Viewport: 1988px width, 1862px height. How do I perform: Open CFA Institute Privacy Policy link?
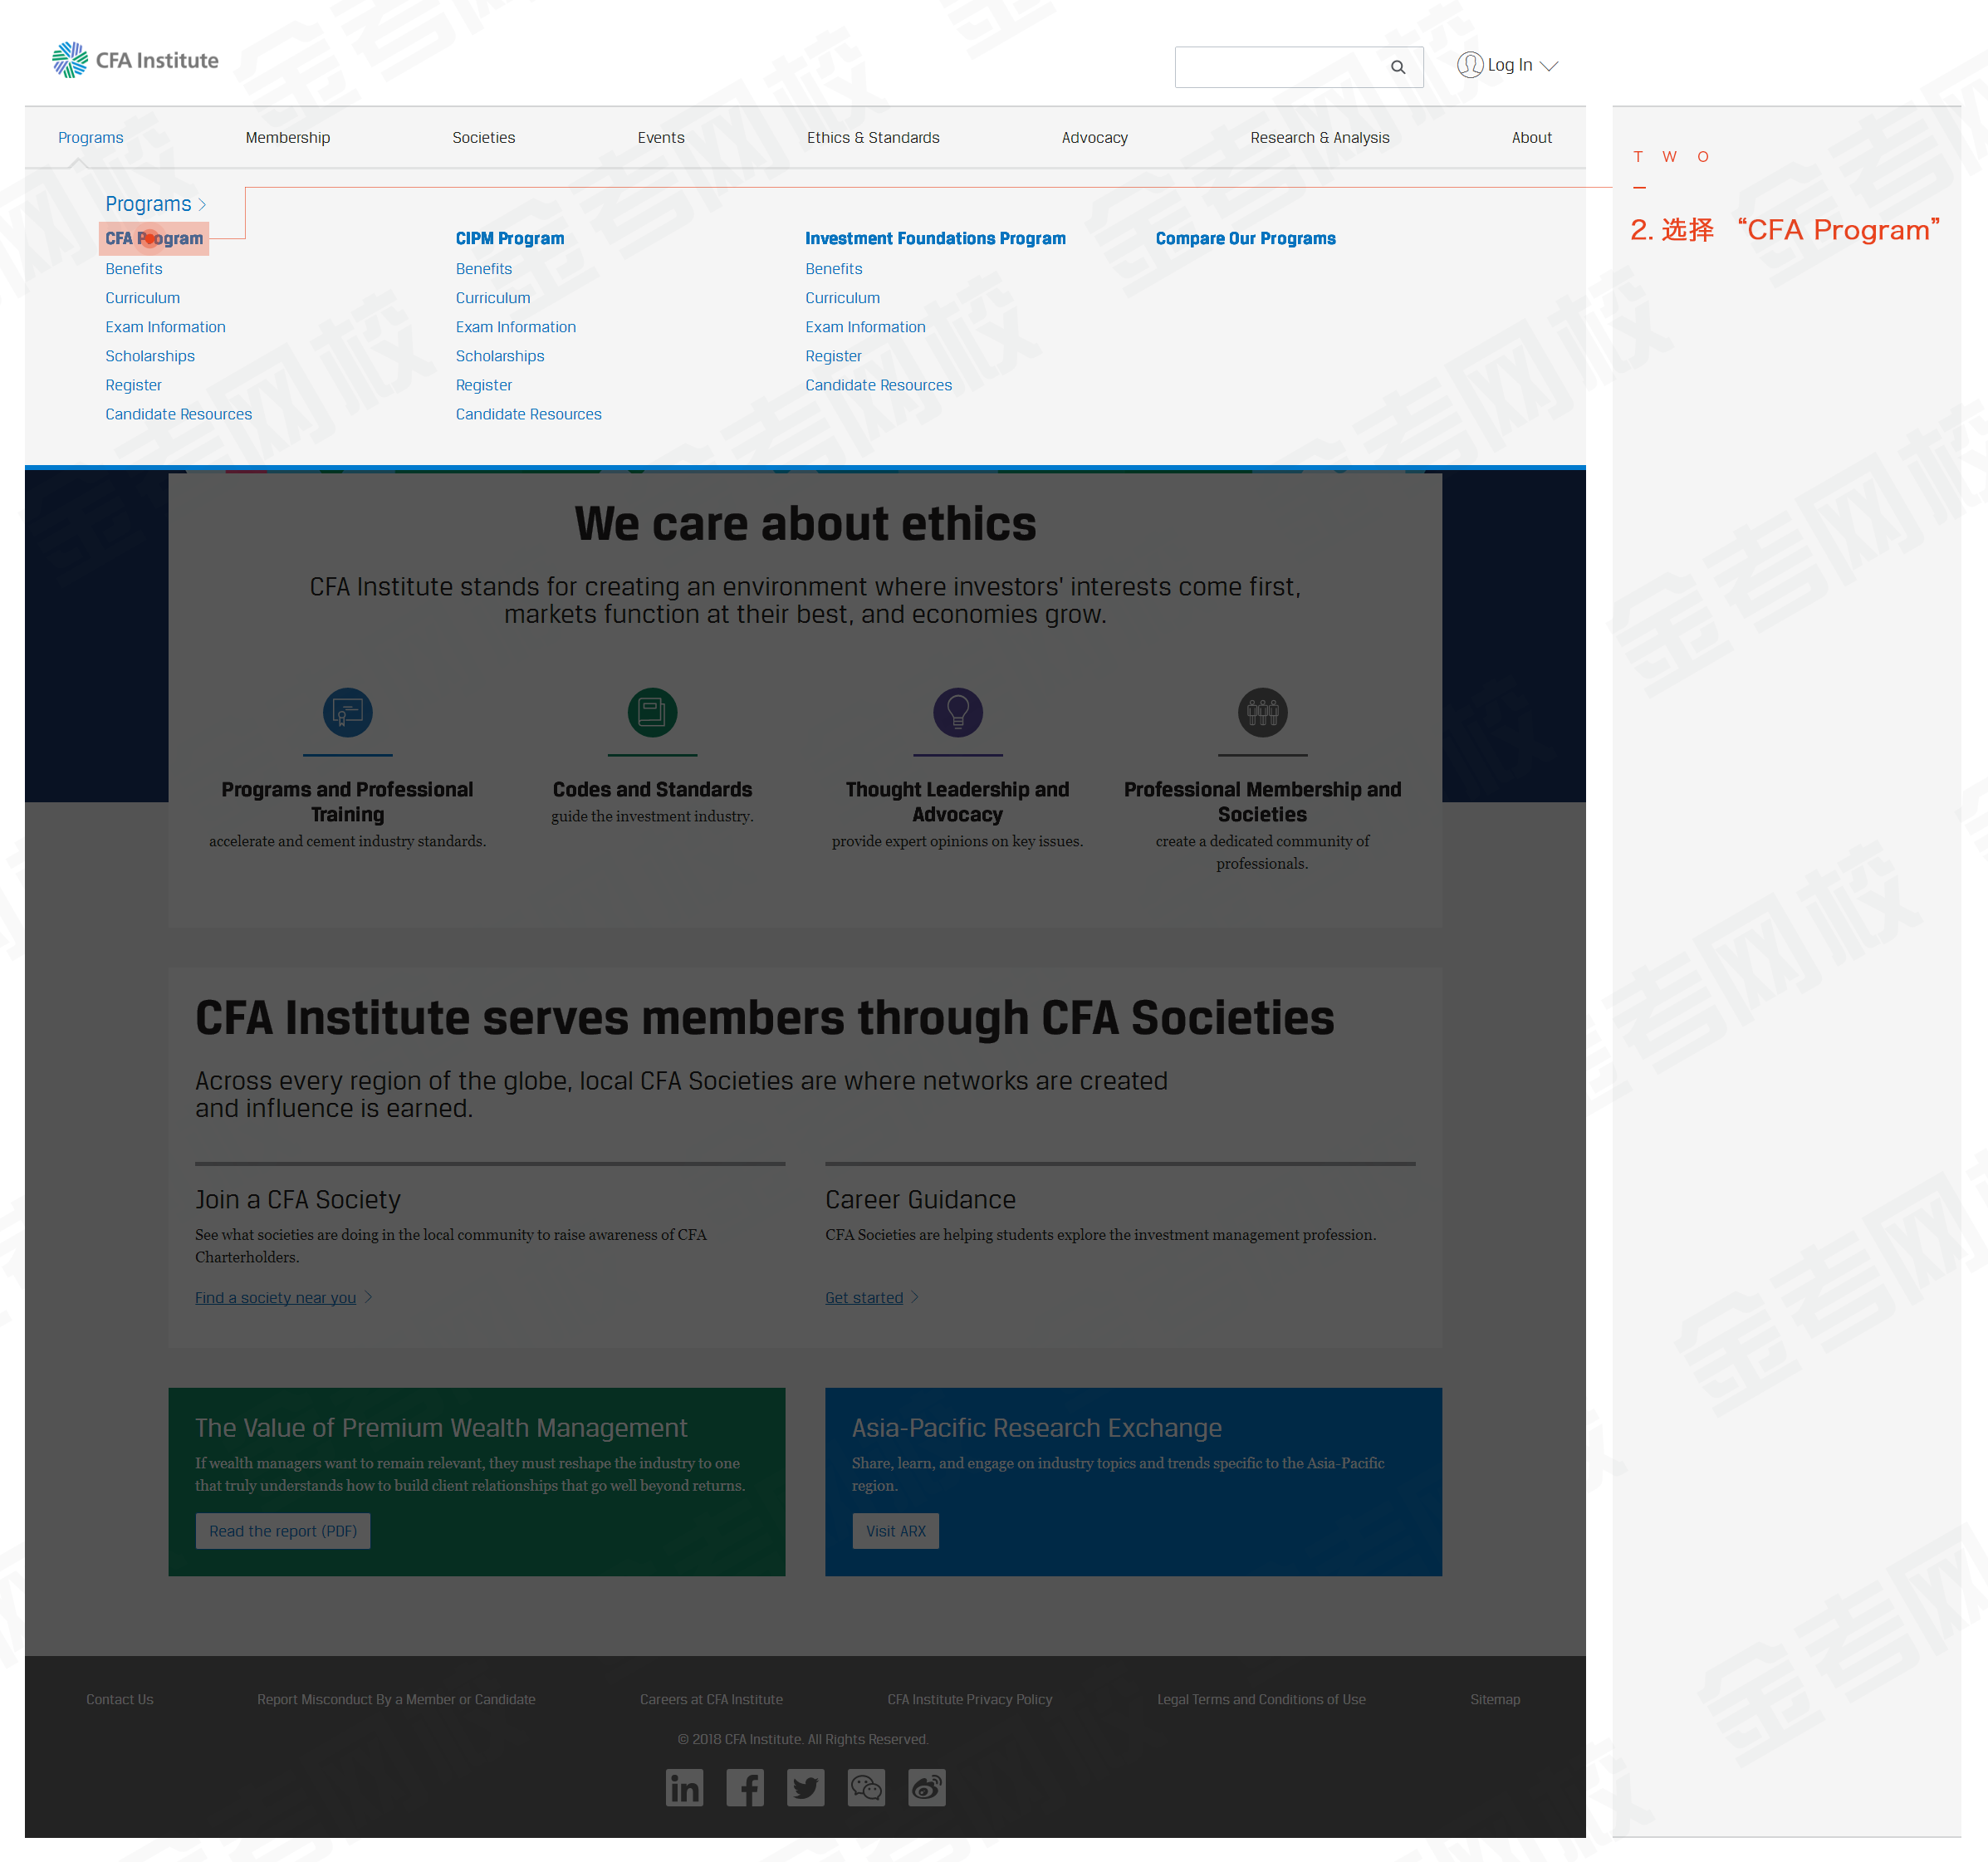point(970,1698)
